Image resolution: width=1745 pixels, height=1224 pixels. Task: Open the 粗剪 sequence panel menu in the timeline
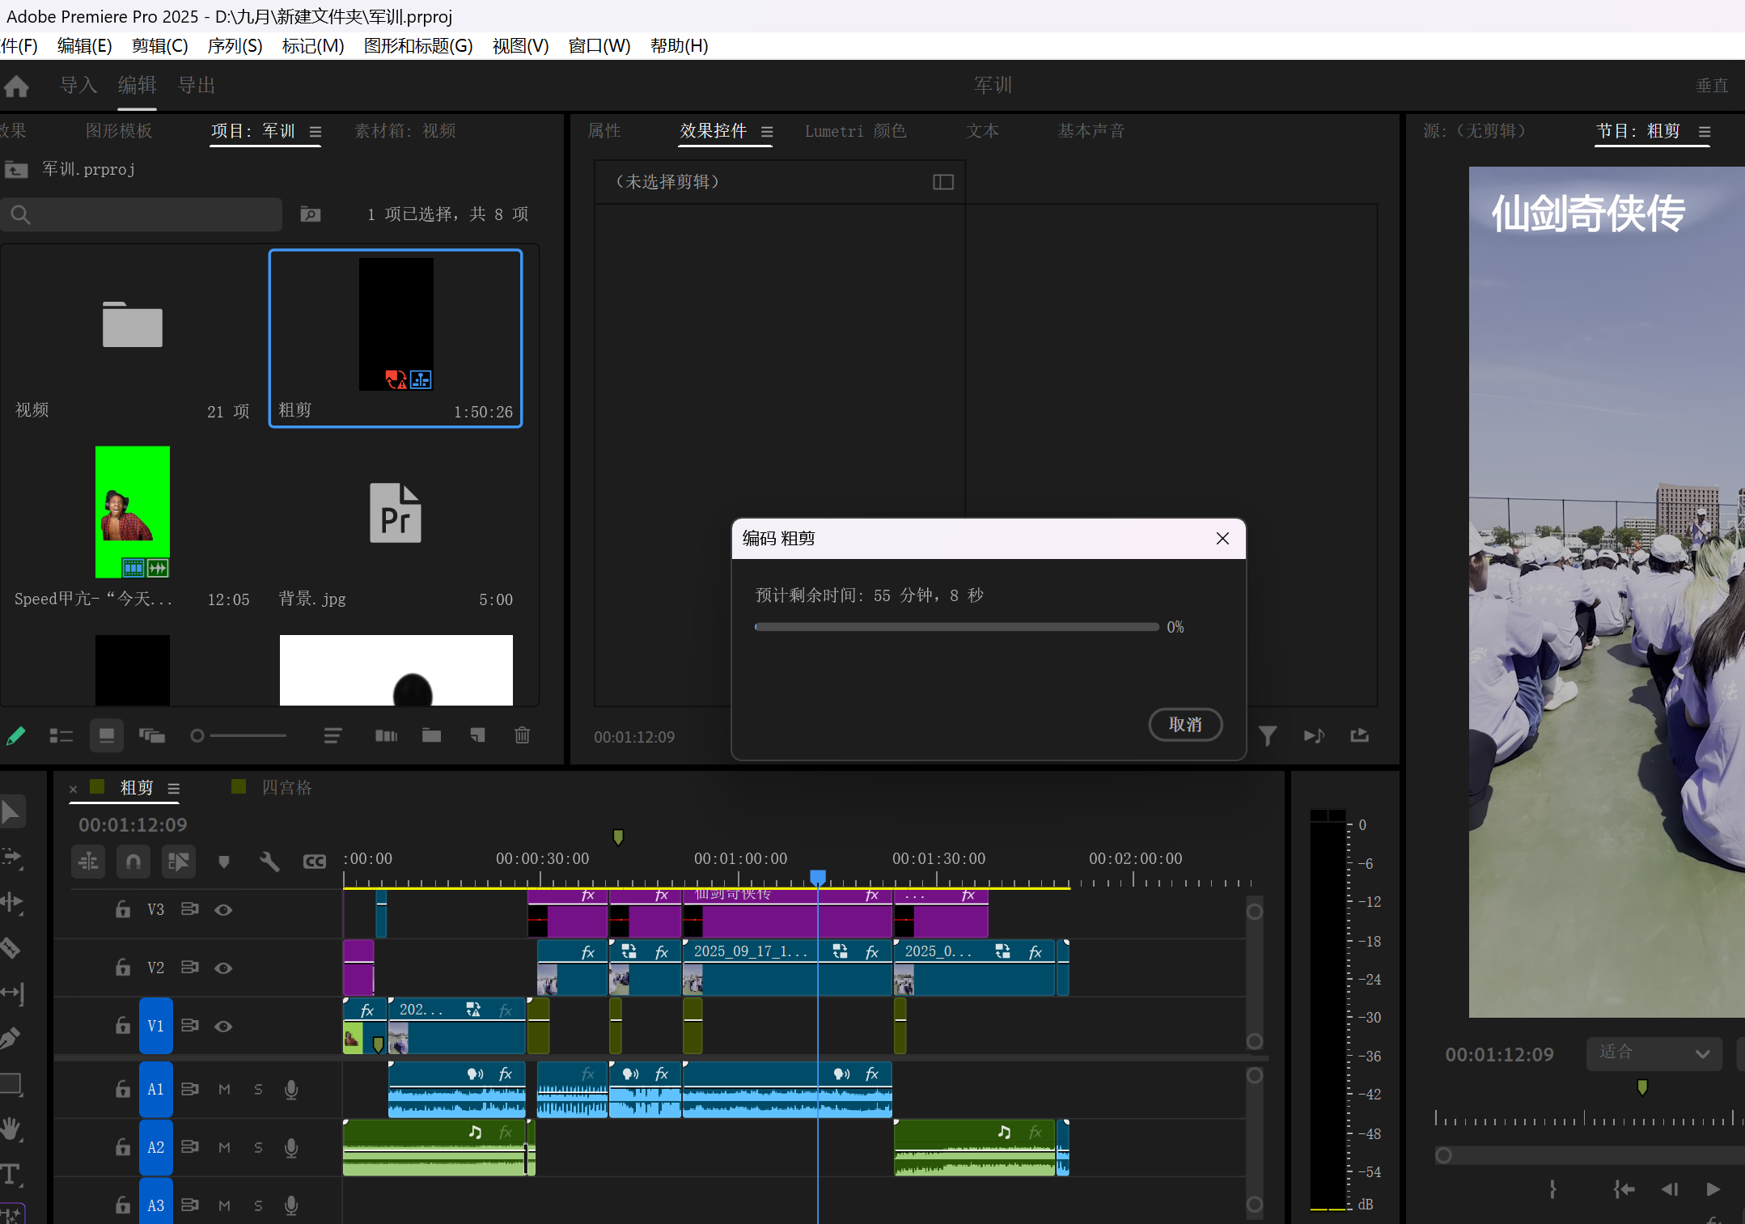[x=173, y=789]
